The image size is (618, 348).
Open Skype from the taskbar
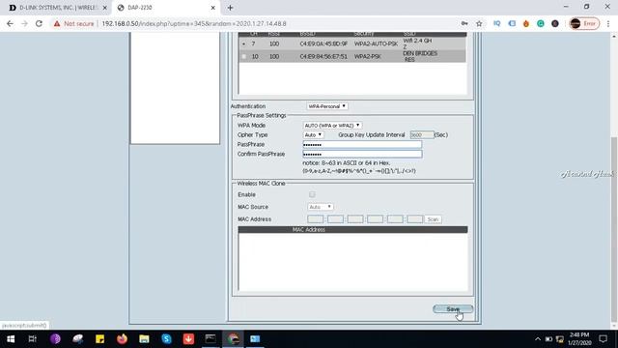[166, 339]
